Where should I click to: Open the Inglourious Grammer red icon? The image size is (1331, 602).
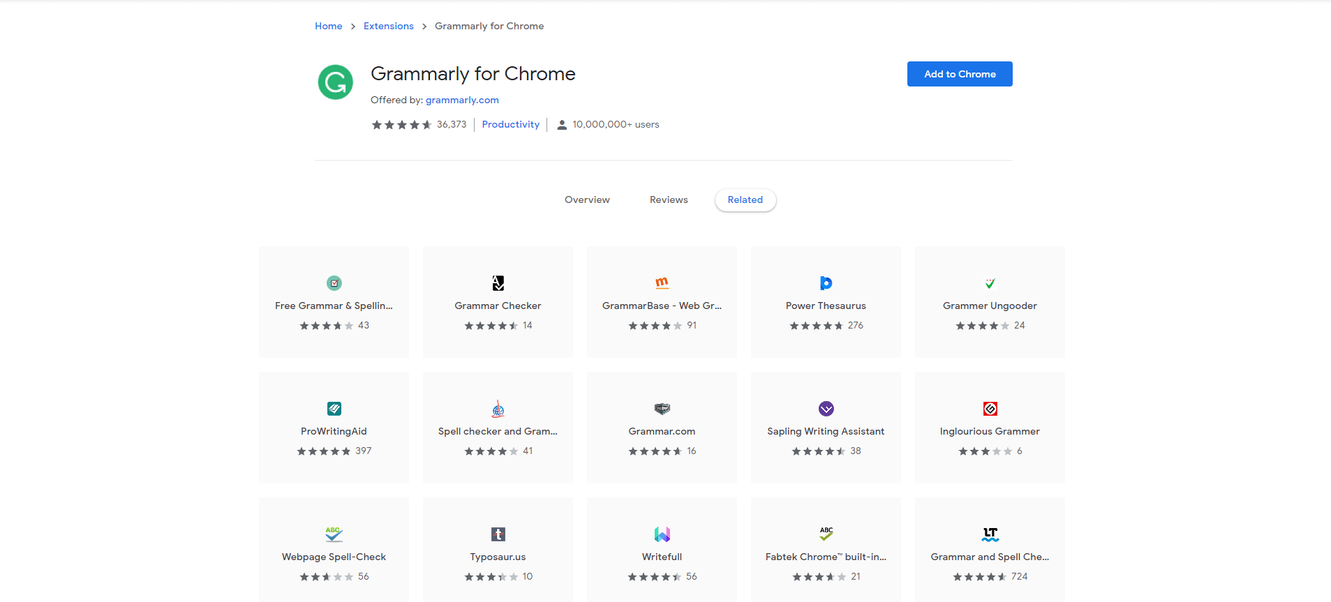tap(990, 409)
